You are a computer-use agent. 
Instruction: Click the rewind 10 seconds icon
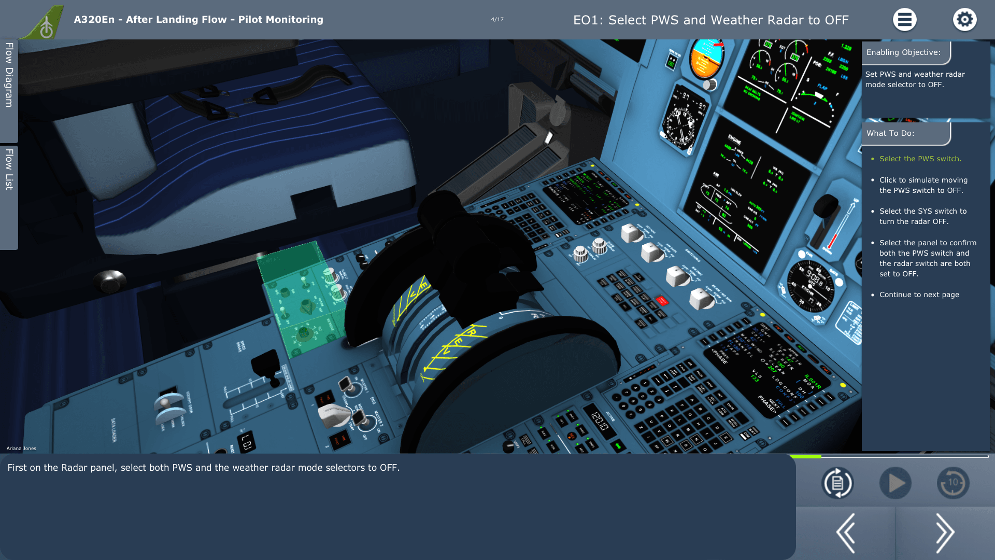coord(953,483)
